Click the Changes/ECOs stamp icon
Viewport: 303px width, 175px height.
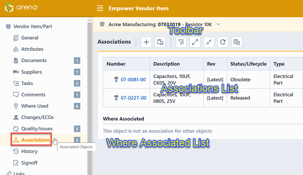16,117
